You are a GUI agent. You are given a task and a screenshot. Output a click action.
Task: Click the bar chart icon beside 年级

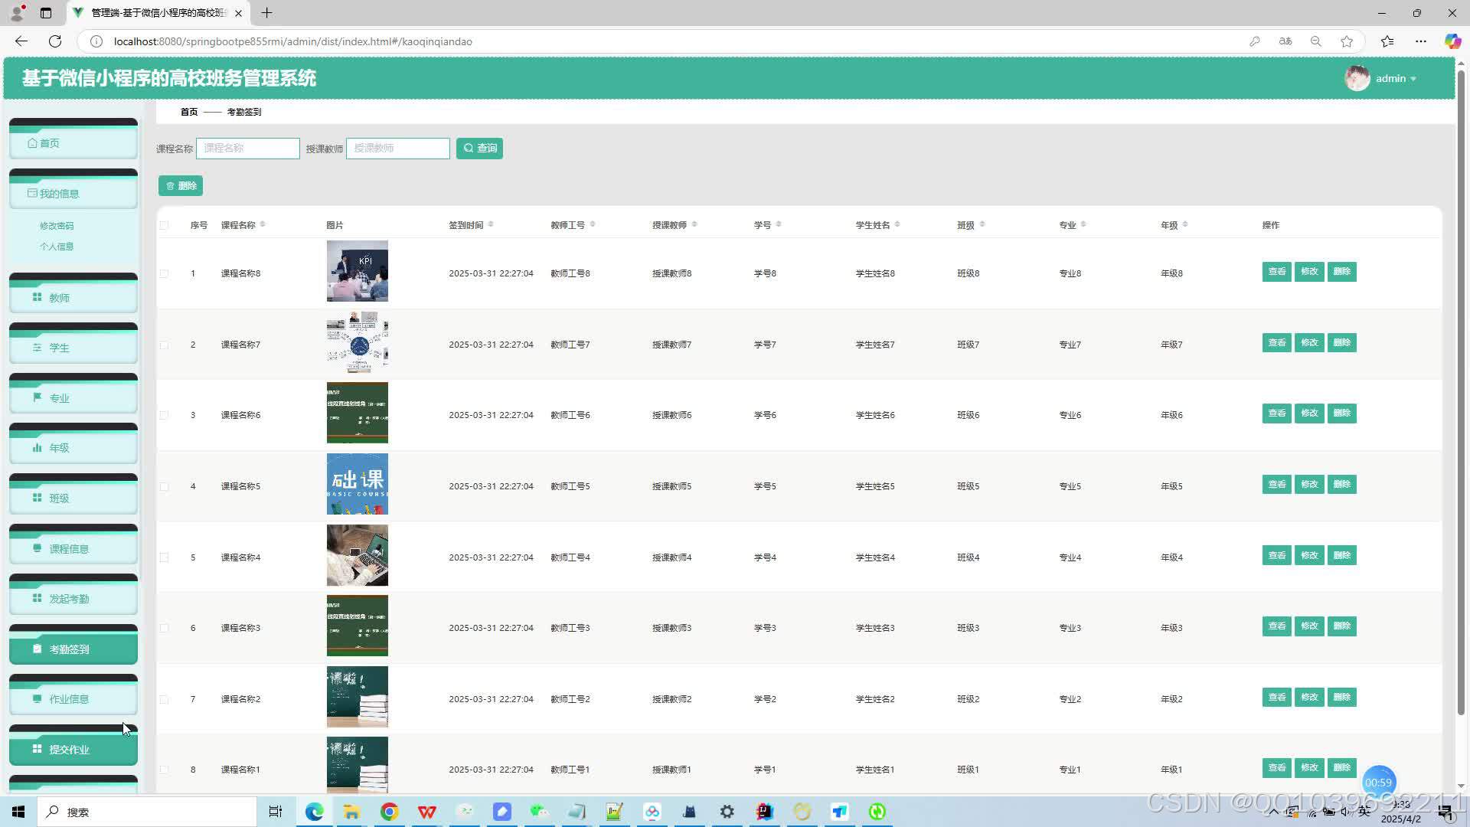tap(37, 448)
